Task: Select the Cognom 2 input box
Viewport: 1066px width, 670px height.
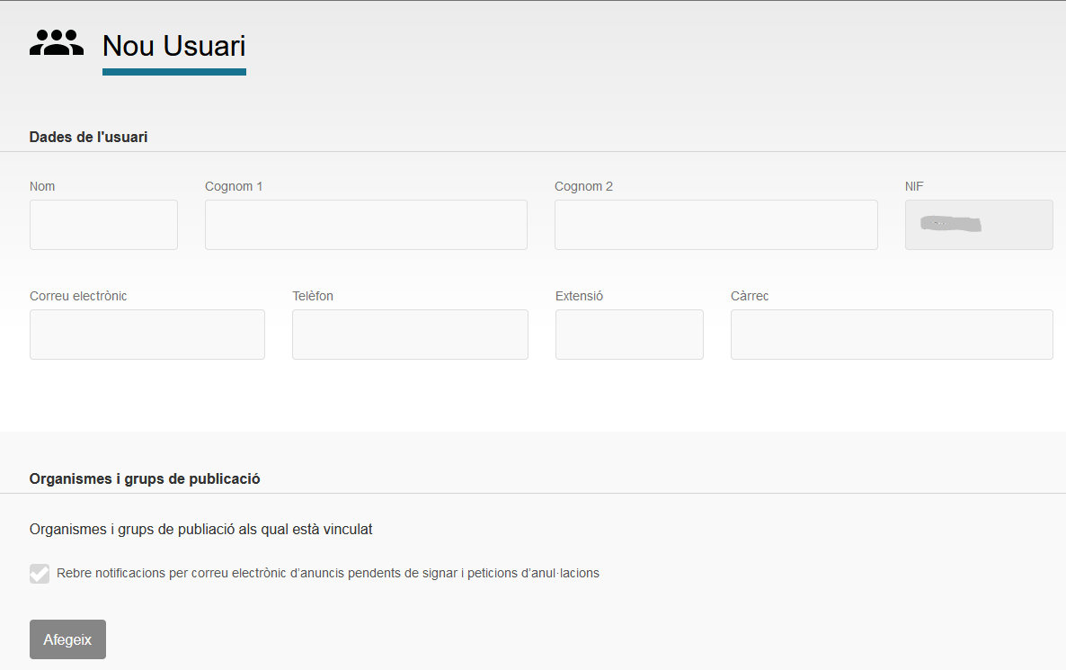Action: coord(715,225)
